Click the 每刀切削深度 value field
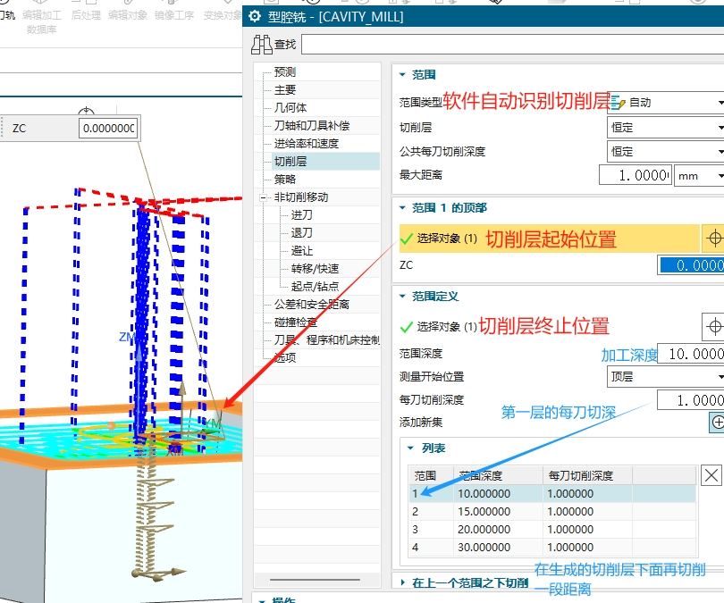 (691, 400)
